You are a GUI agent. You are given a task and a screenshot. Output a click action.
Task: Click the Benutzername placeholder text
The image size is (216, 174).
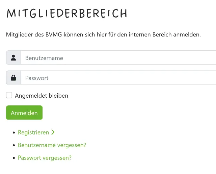tap(44, 58)
